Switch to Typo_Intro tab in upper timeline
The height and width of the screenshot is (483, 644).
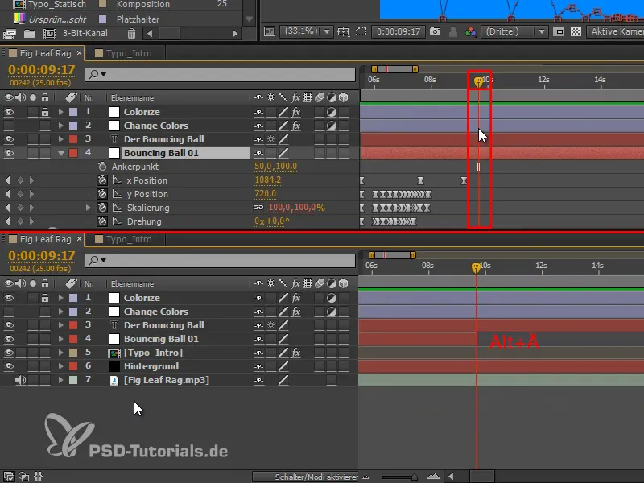(129, 53)
